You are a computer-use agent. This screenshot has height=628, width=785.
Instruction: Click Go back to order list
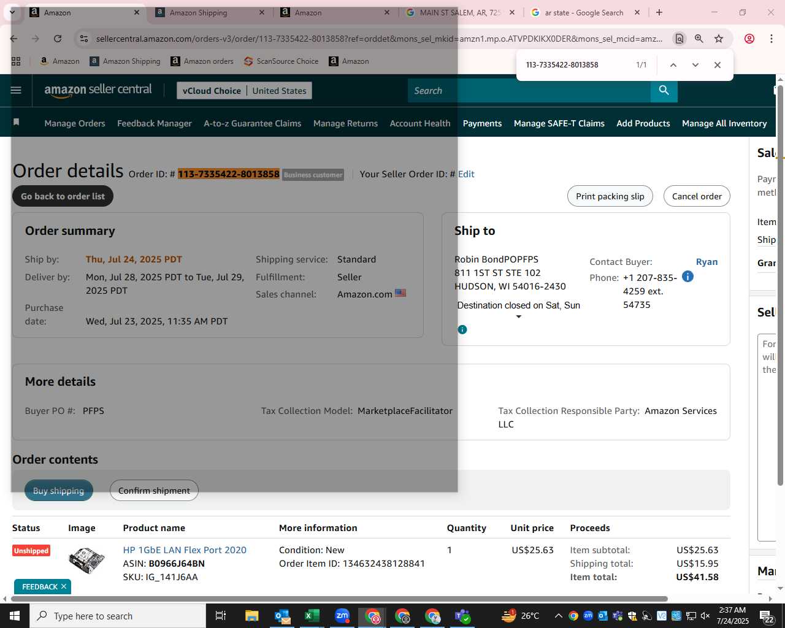click(63, 196)
